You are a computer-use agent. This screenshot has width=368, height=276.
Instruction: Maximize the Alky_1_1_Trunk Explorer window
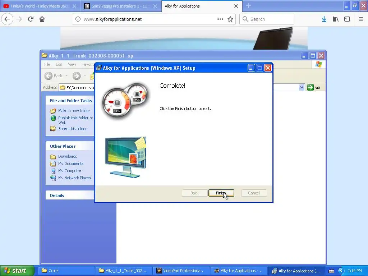coord(313,56)
